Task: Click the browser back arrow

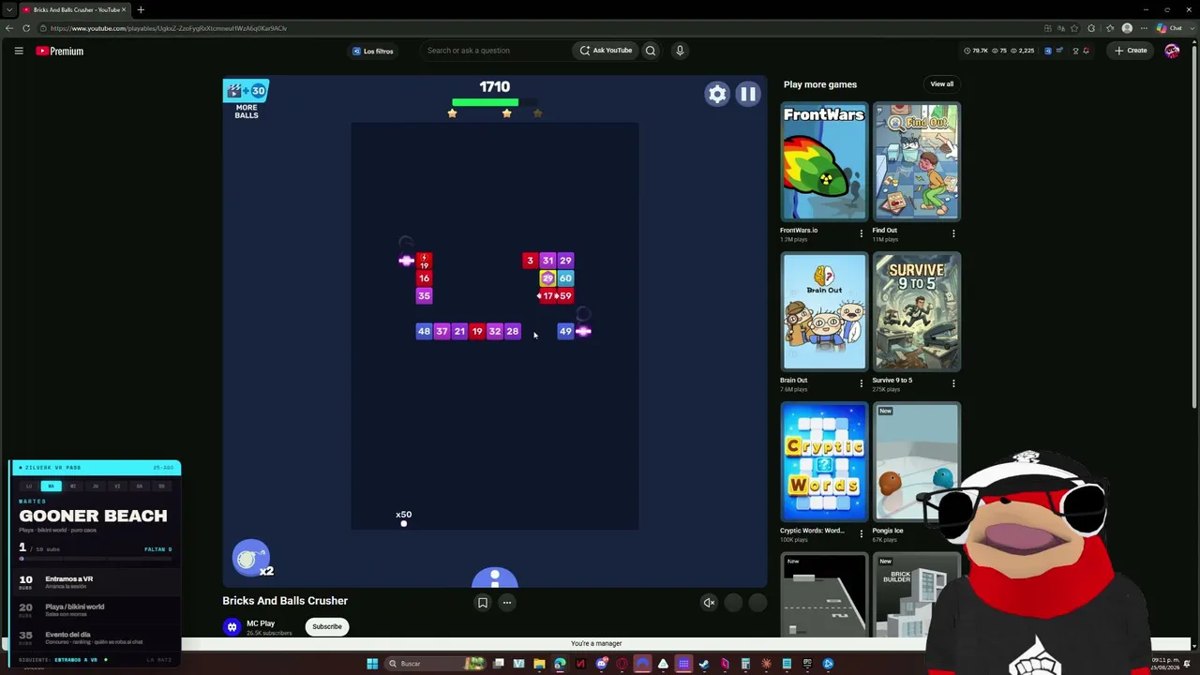Action: tap(9, 28)
